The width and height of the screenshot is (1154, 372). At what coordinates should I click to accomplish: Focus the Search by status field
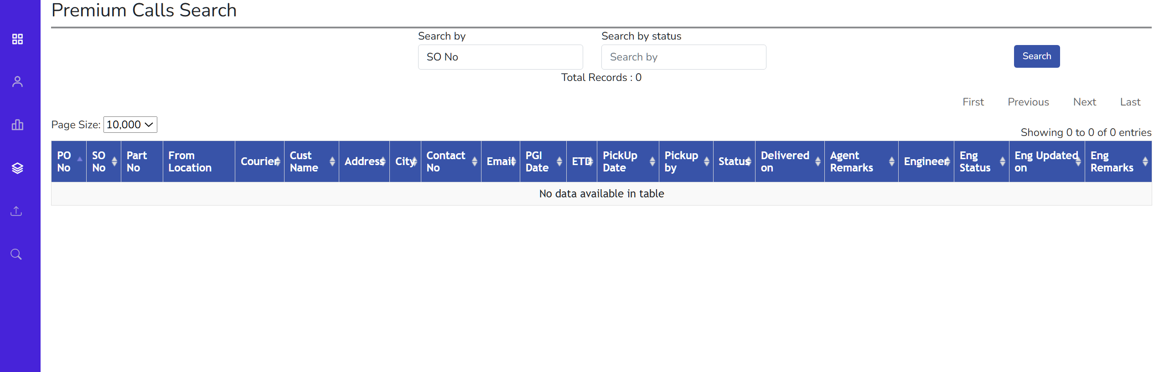coord(683,57)
